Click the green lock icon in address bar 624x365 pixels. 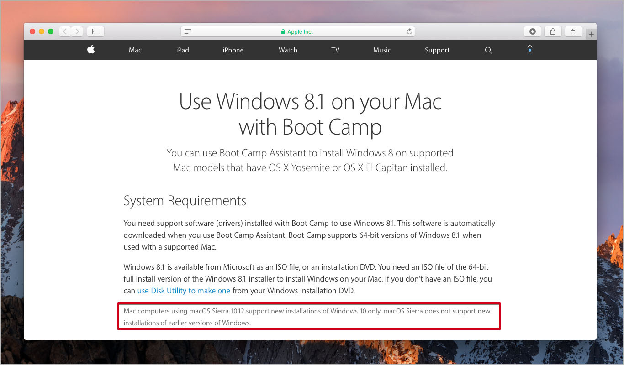pyautogui.click(x=283, y=32)
